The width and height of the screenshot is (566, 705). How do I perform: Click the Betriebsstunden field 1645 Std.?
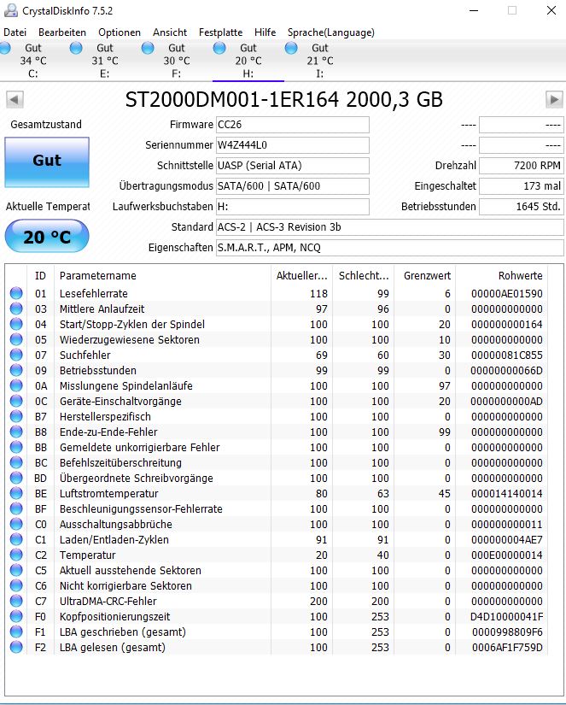pos(521,207)
